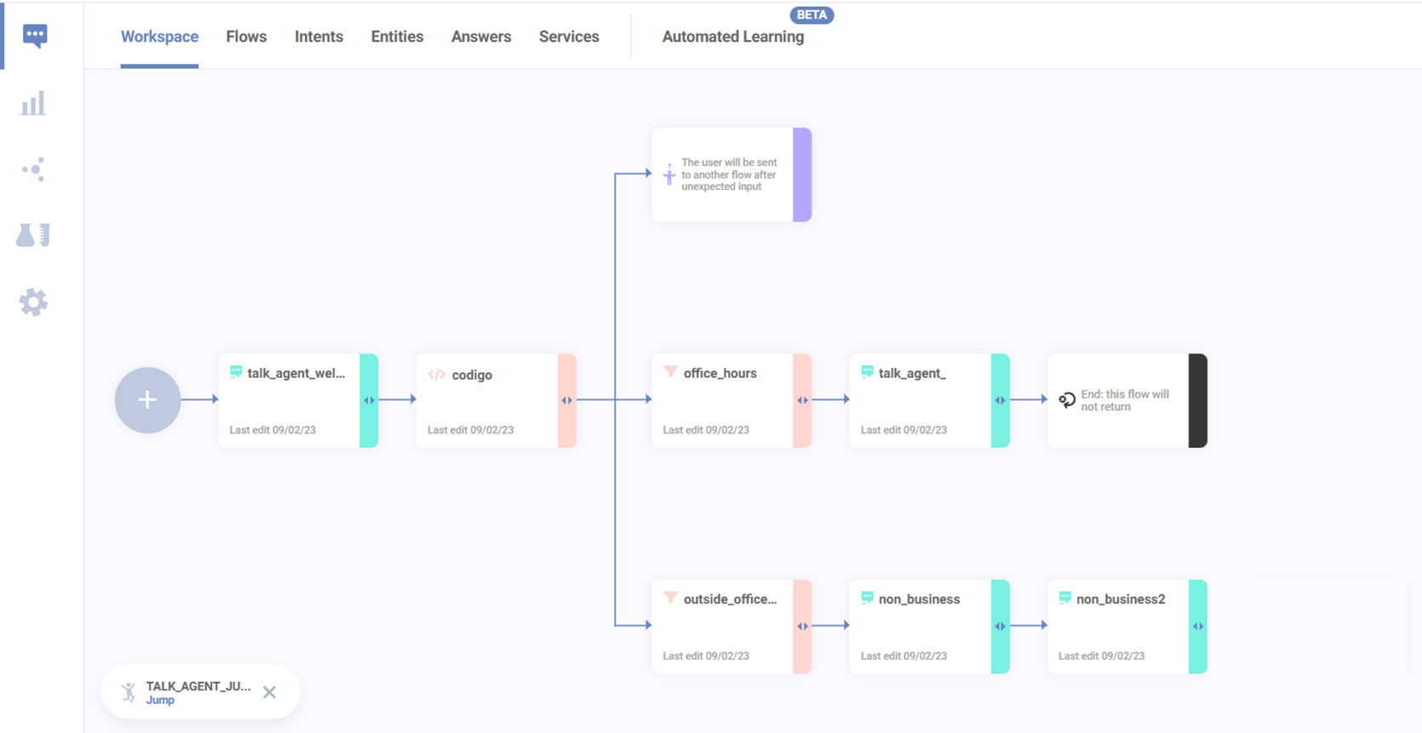Switch to the Intents tab
Image resolution: width=1422 pixels, height=733 pixels.
point(318,37)
